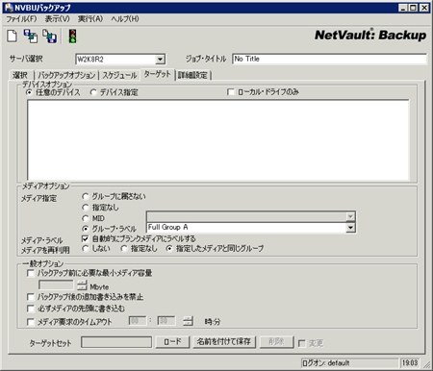Open the 表示(V) menu

(x=57, y=19)
